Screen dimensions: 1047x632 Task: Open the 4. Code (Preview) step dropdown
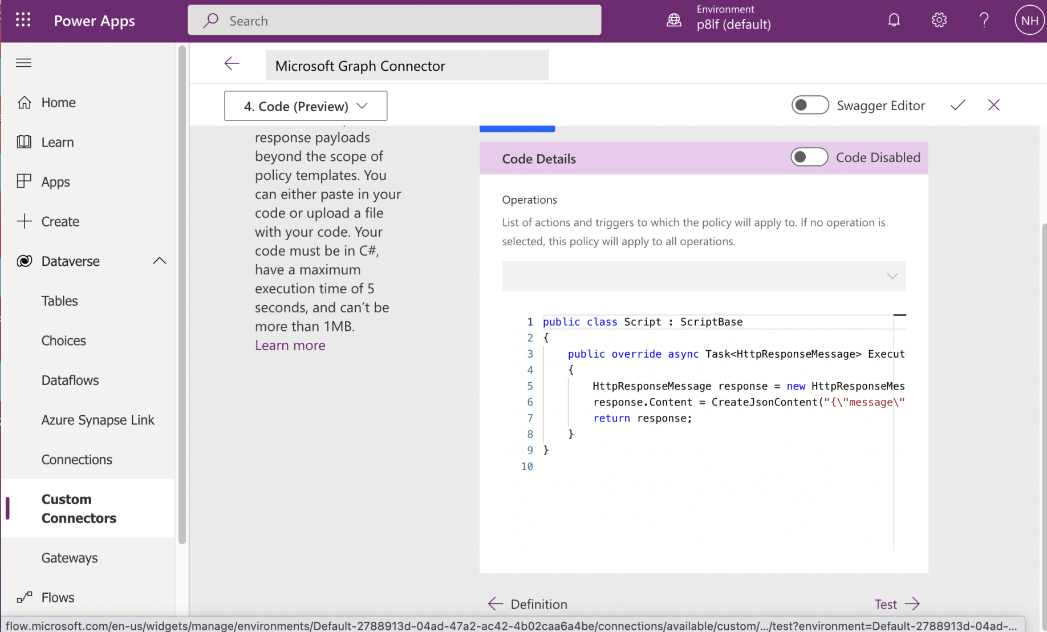tap(306, 106)
